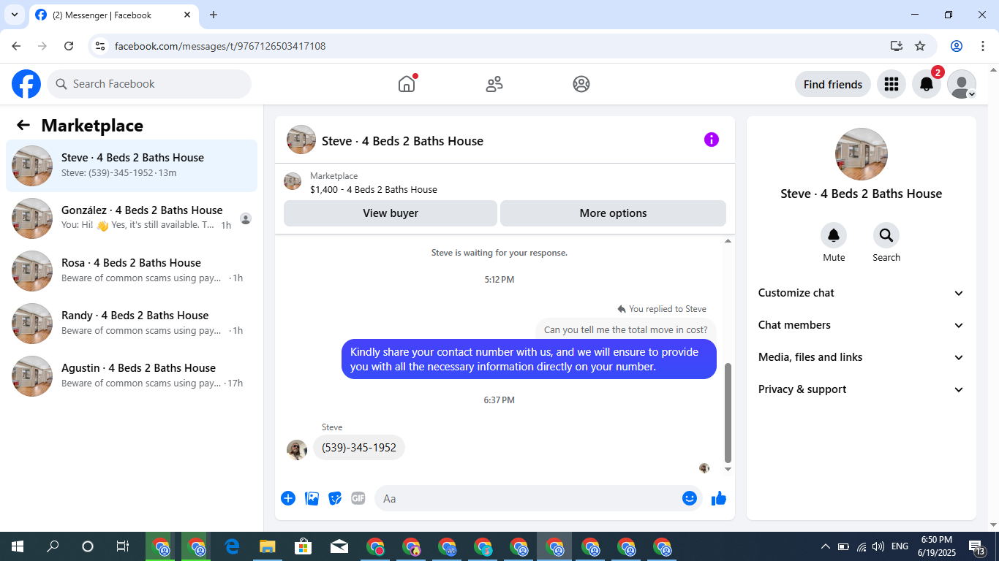999x561 pixels.
Task: Open Steve's 4 Beds 2 Baths conversation
Action: click(132, 166)
